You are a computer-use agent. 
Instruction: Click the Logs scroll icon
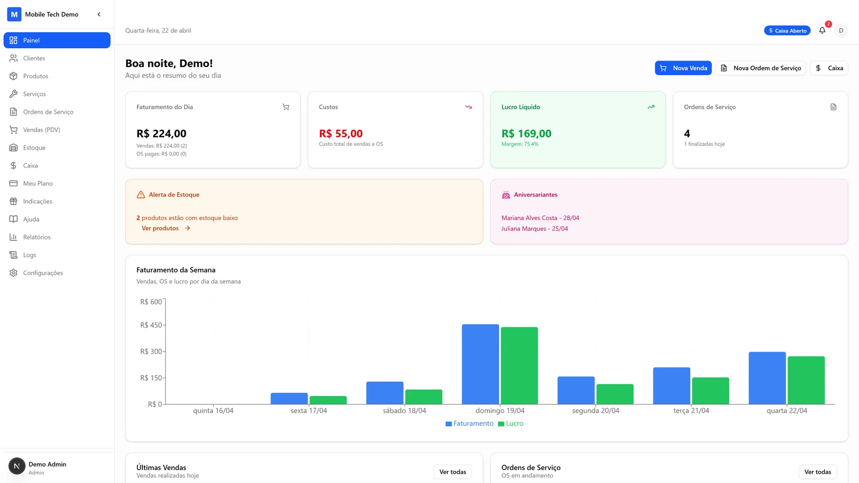13,255
